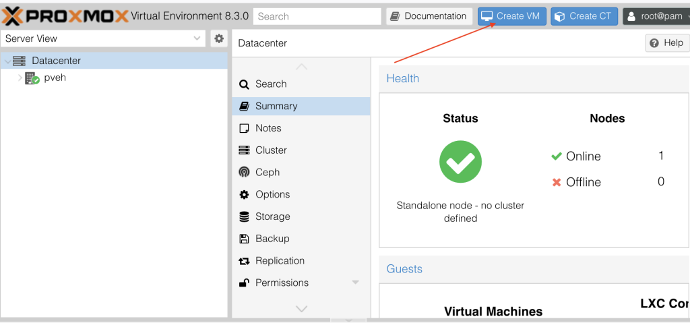The height and width of the screenshot is (323, 690).
Task: Select the Summary menu item
Action: point(276,106)
